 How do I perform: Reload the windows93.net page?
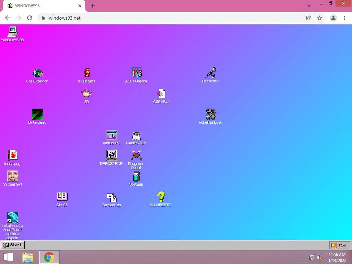tap(30, 18)
